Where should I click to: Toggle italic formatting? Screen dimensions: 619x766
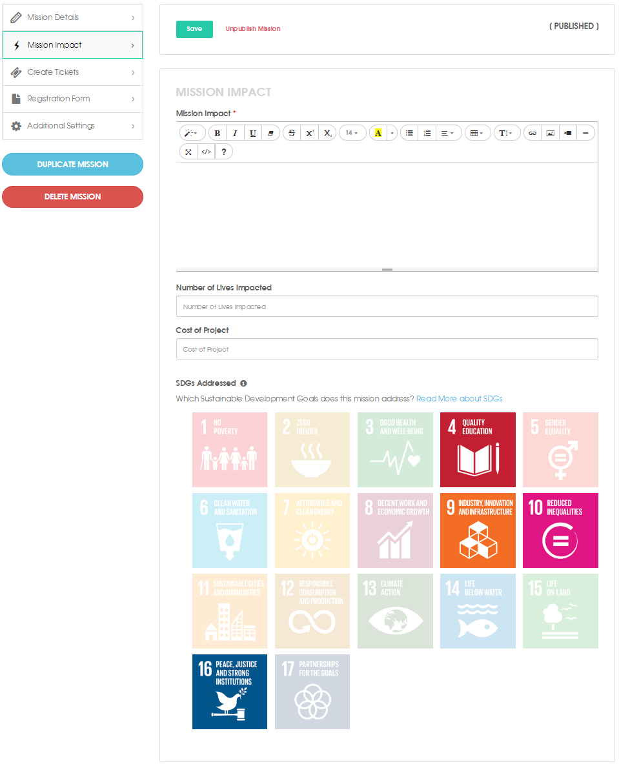click(235, 133)
